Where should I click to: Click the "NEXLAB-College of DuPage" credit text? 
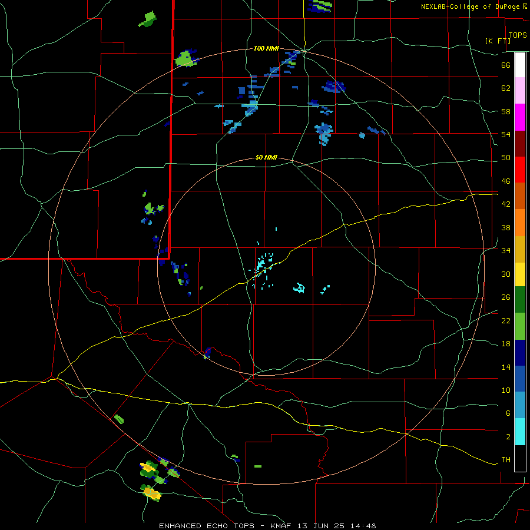[x=470, y=6]
